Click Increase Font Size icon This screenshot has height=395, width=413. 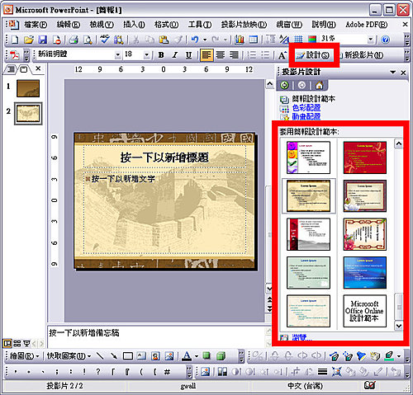(282, 55)
